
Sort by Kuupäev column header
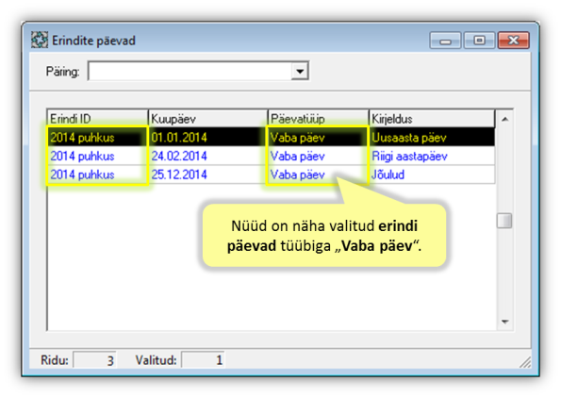click(x=207, y=119)
